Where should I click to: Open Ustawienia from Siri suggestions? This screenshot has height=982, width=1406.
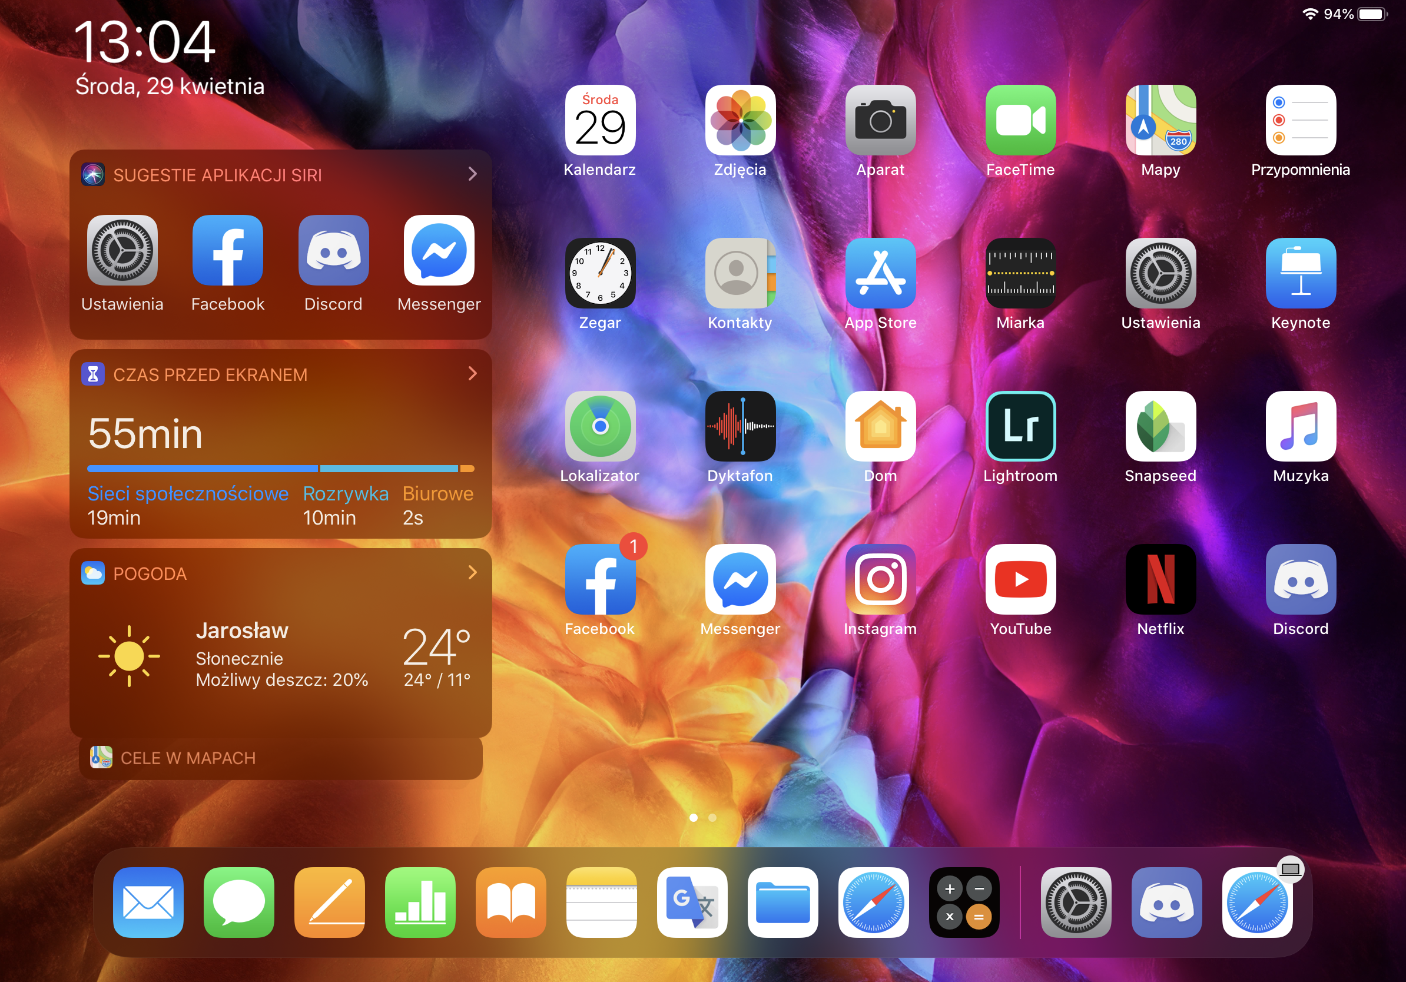click(x=122, y=250)
